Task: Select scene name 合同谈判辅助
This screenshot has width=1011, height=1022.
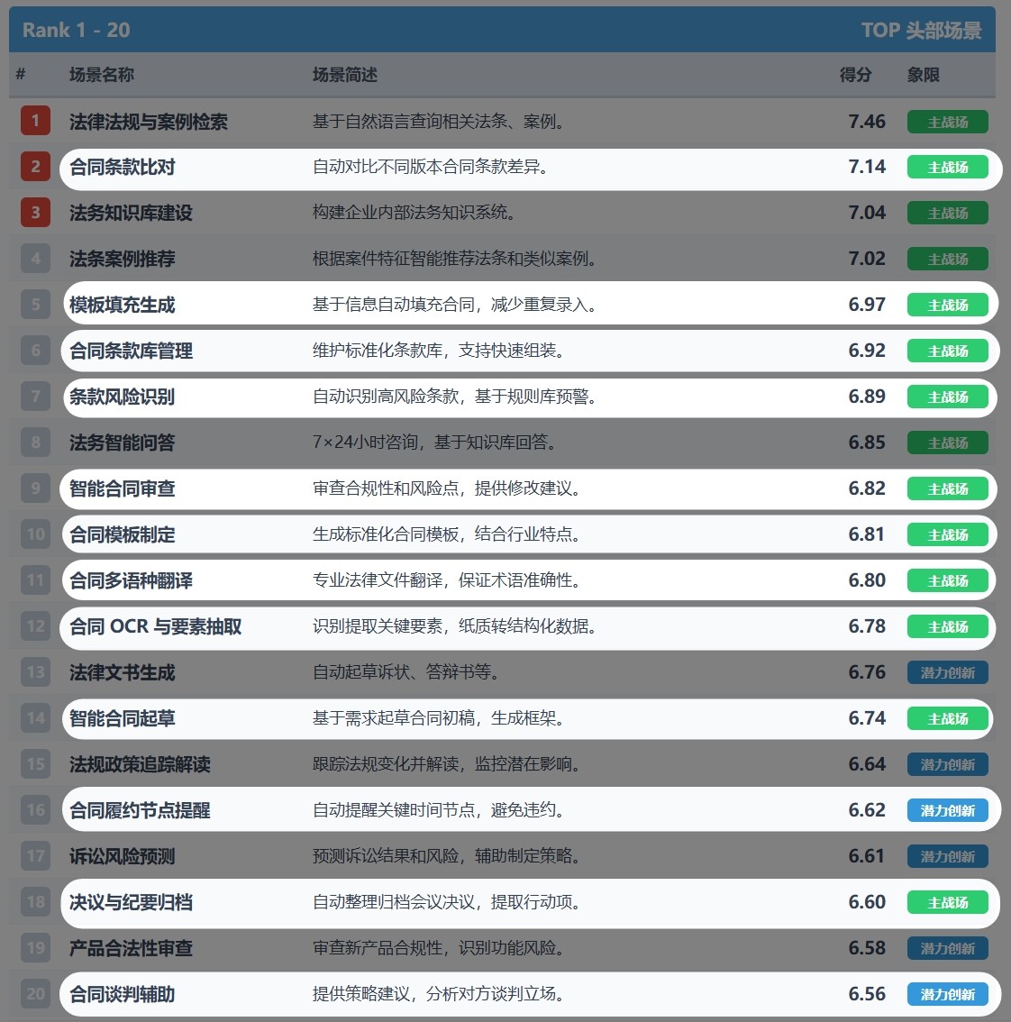Action: 123,995
